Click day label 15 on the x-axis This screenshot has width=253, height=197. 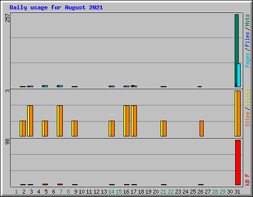(119, 192)
